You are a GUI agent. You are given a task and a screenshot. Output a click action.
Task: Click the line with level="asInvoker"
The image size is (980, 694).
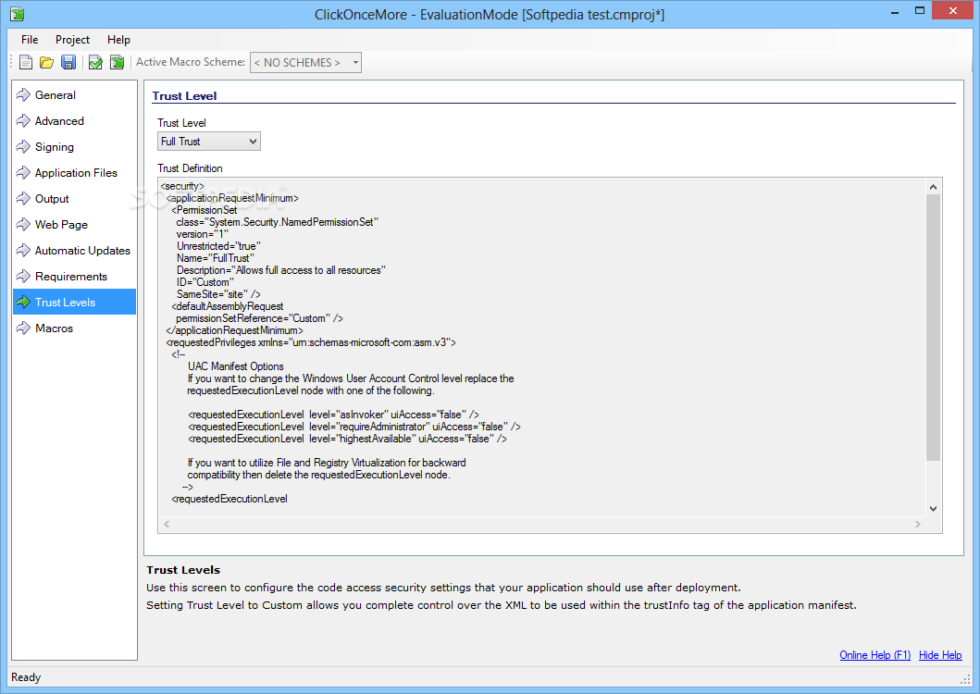pyautogui.click(x=334, y=415)
